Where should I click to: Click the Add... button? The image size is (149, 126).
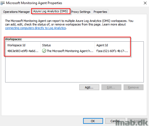(89, 87)
